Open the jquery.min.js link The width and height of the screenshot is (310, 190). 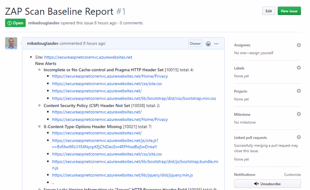[123, 175]
